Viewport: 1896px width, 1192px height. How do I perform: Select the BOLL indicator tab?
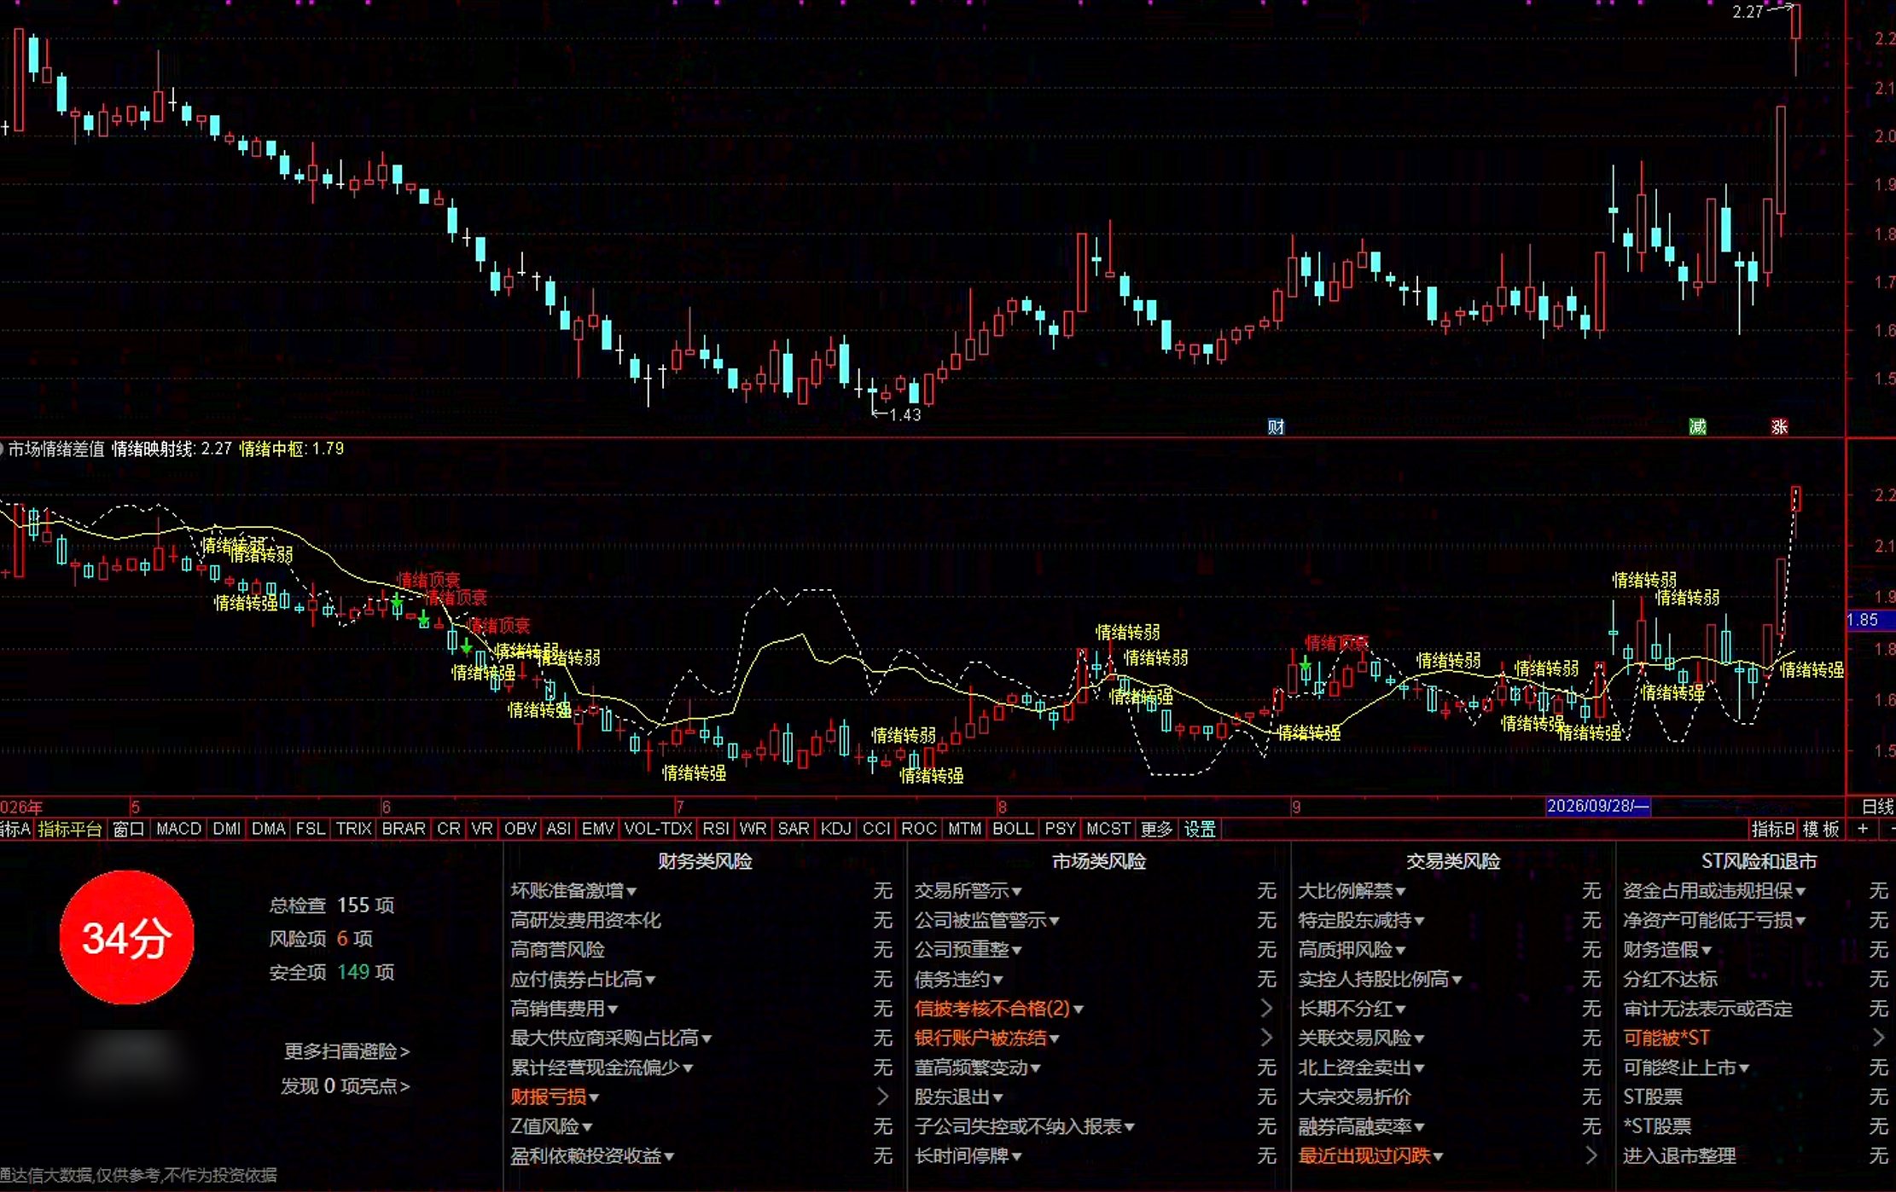coord(1013,829)
